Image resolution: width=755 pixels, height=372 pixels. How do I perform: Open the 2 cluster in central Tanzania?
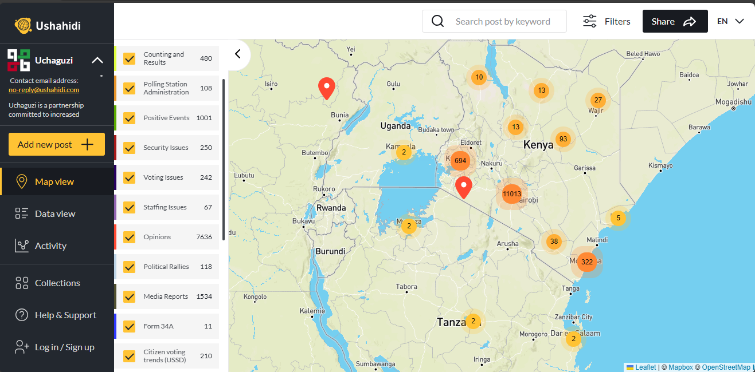coord(473,321)
